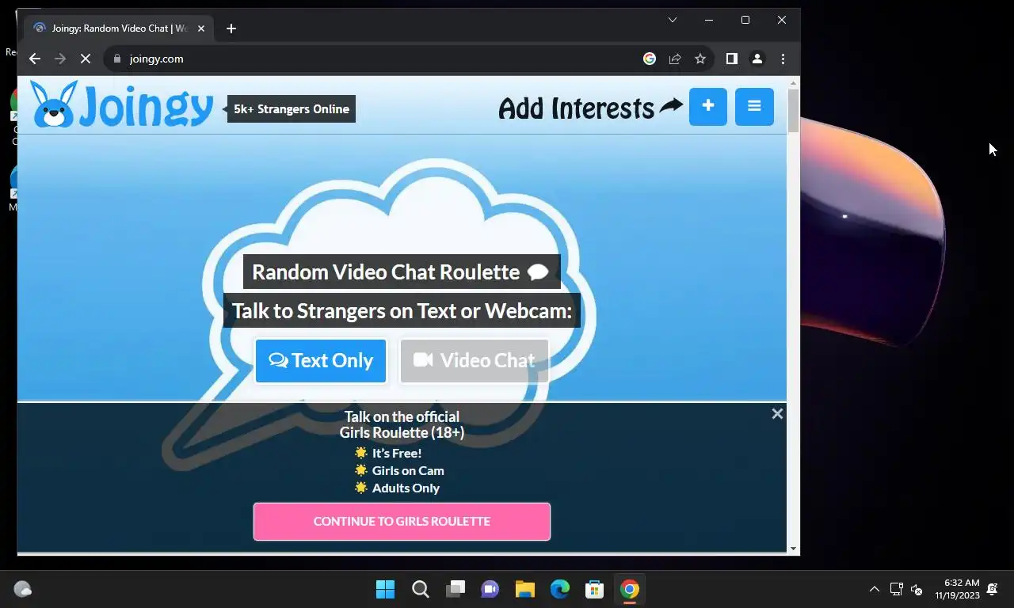The height and width of the screenshot is (608, 1014).
Task: View site information lock icon
Action: 117,59
